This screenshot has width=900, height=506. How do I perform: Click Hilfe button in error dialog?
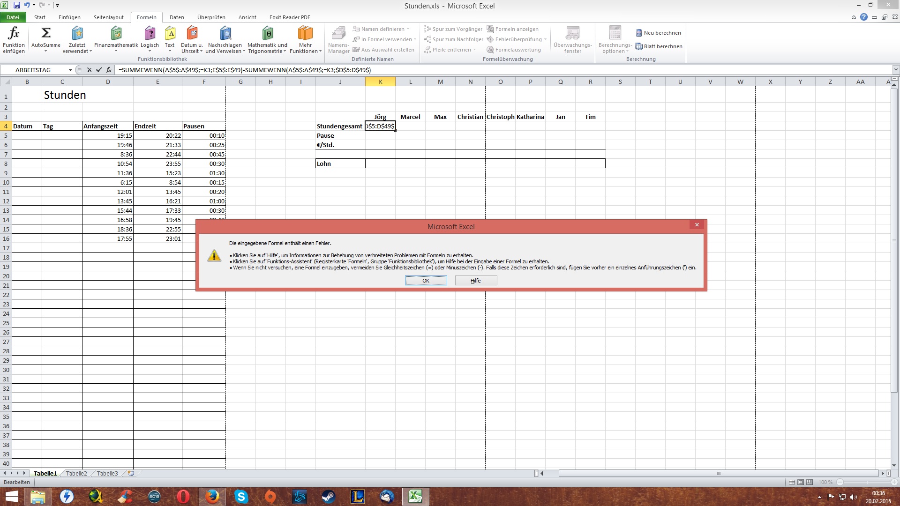point(475,281)
